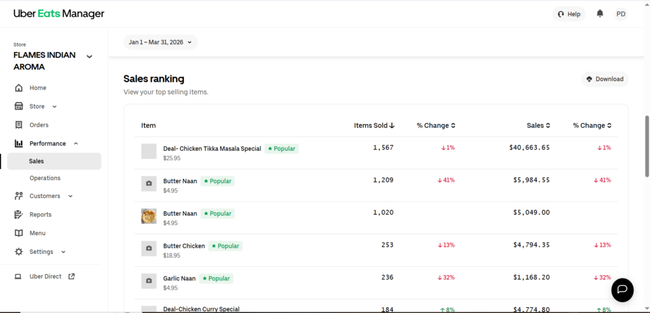Screen dimensions: 650x313
Task: Click the $5,984.55 sales value
Action: pyautogui.click(x=532, y=180)
